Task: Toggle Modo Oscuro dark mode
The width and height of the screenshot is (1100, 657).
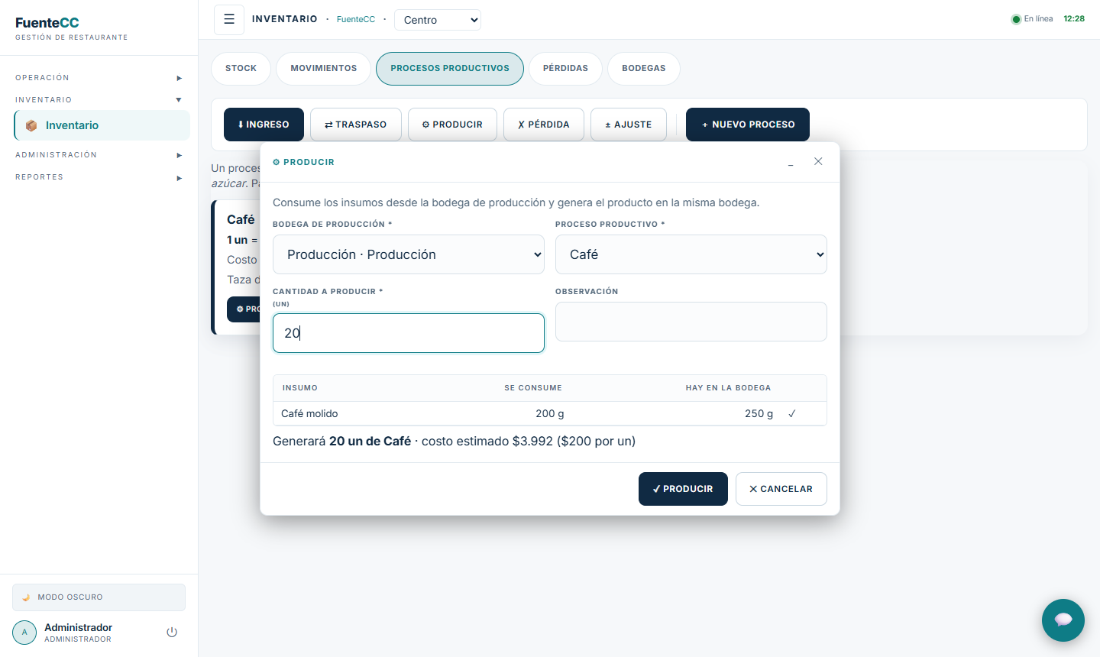Action: click(x=99, y=597)
